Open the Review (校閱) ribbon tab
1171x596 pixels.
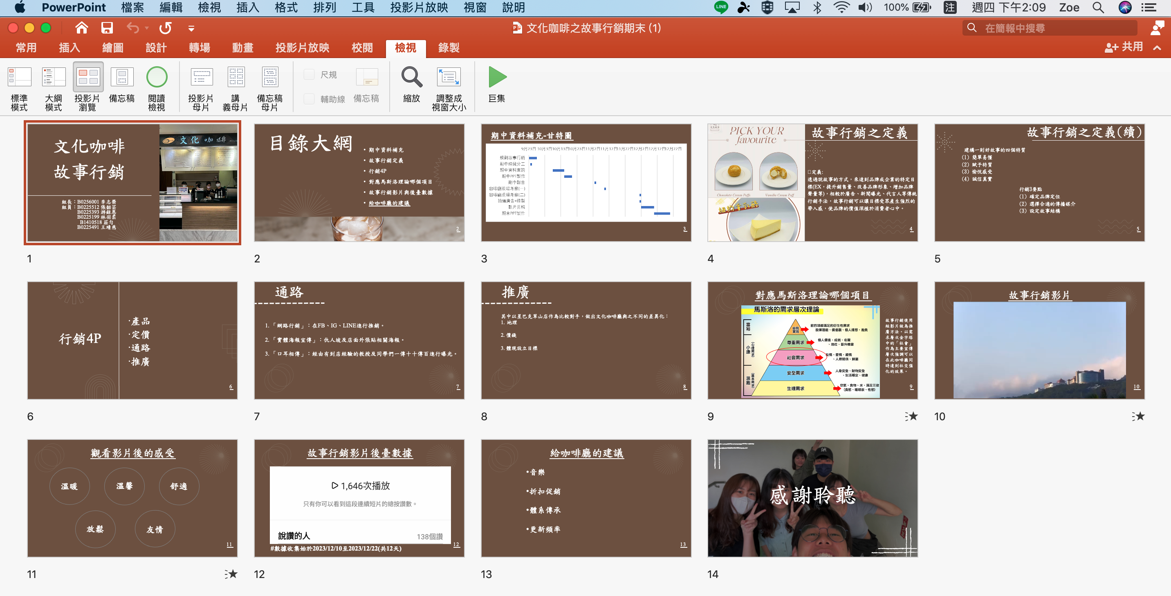[x=362, y=48]
